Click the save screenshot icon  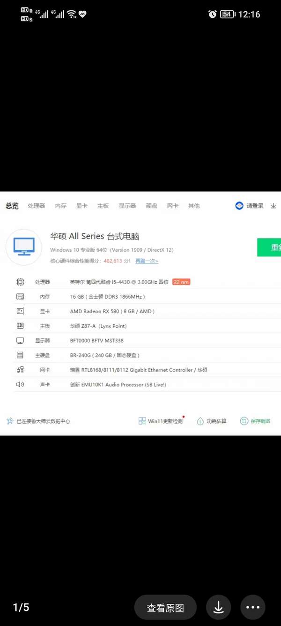(244, 421)
